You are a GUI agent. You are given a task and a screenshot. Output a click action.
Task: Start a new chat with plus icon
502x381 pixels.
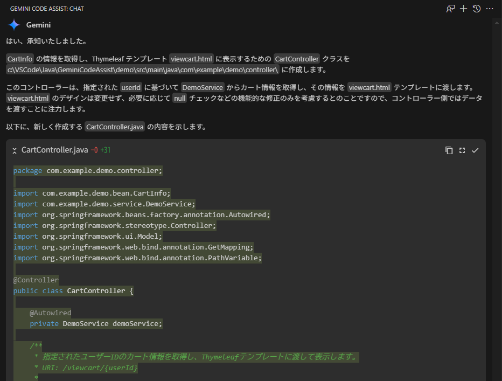point(463,9)
